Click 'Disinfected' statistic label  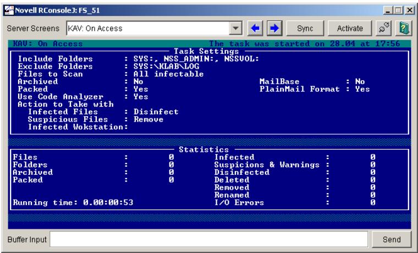(x=242, y=172)
